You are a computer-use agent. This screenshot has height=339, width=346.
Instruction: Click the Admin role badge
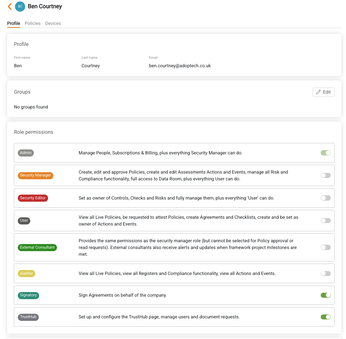tap(26, 153)
